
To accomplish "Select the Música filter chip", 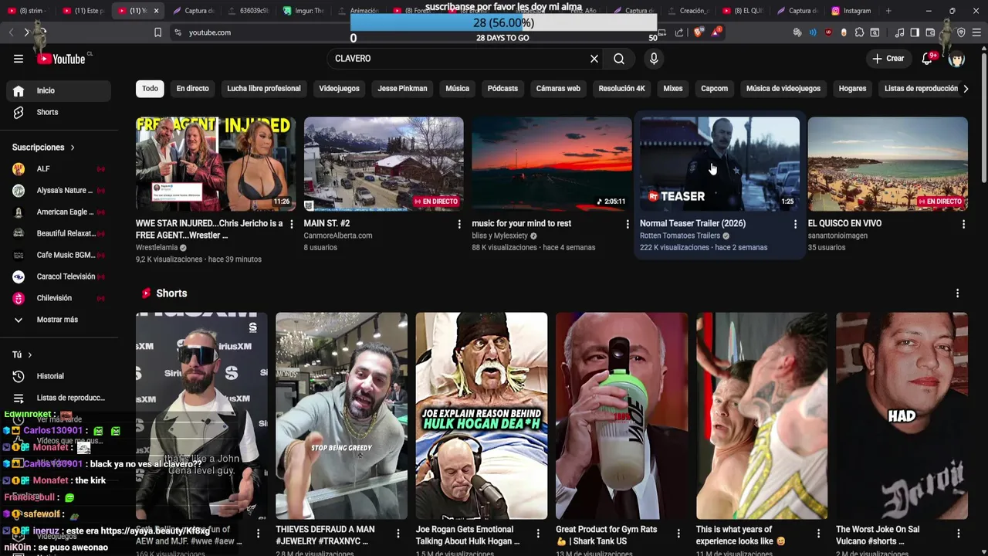I will click(457, 89).
